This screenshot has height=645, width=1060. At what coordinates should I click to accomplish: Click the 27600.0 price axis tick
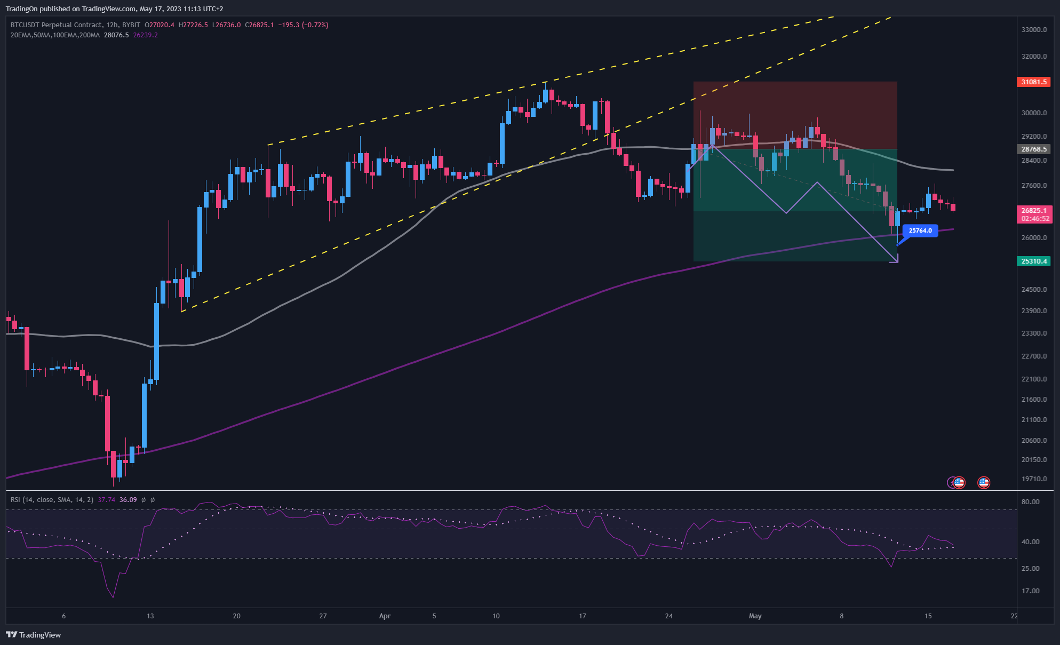point(1034,186)
